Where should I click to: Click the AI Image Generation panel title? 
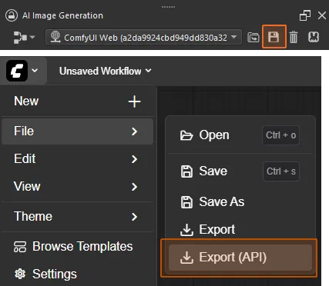click(62, 15)
